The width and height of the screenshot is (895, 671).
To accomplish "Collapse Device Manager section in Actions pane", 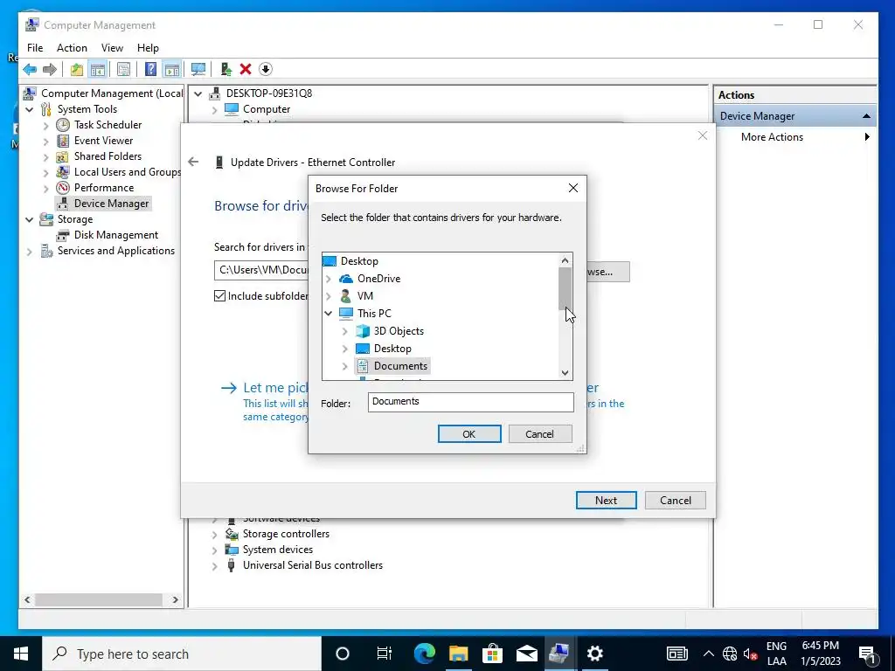I will coord(866,116).
